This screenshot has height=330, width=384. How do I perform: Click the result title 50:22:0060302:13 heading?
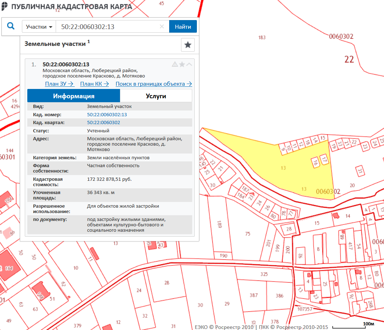click(x=66, y=65)
